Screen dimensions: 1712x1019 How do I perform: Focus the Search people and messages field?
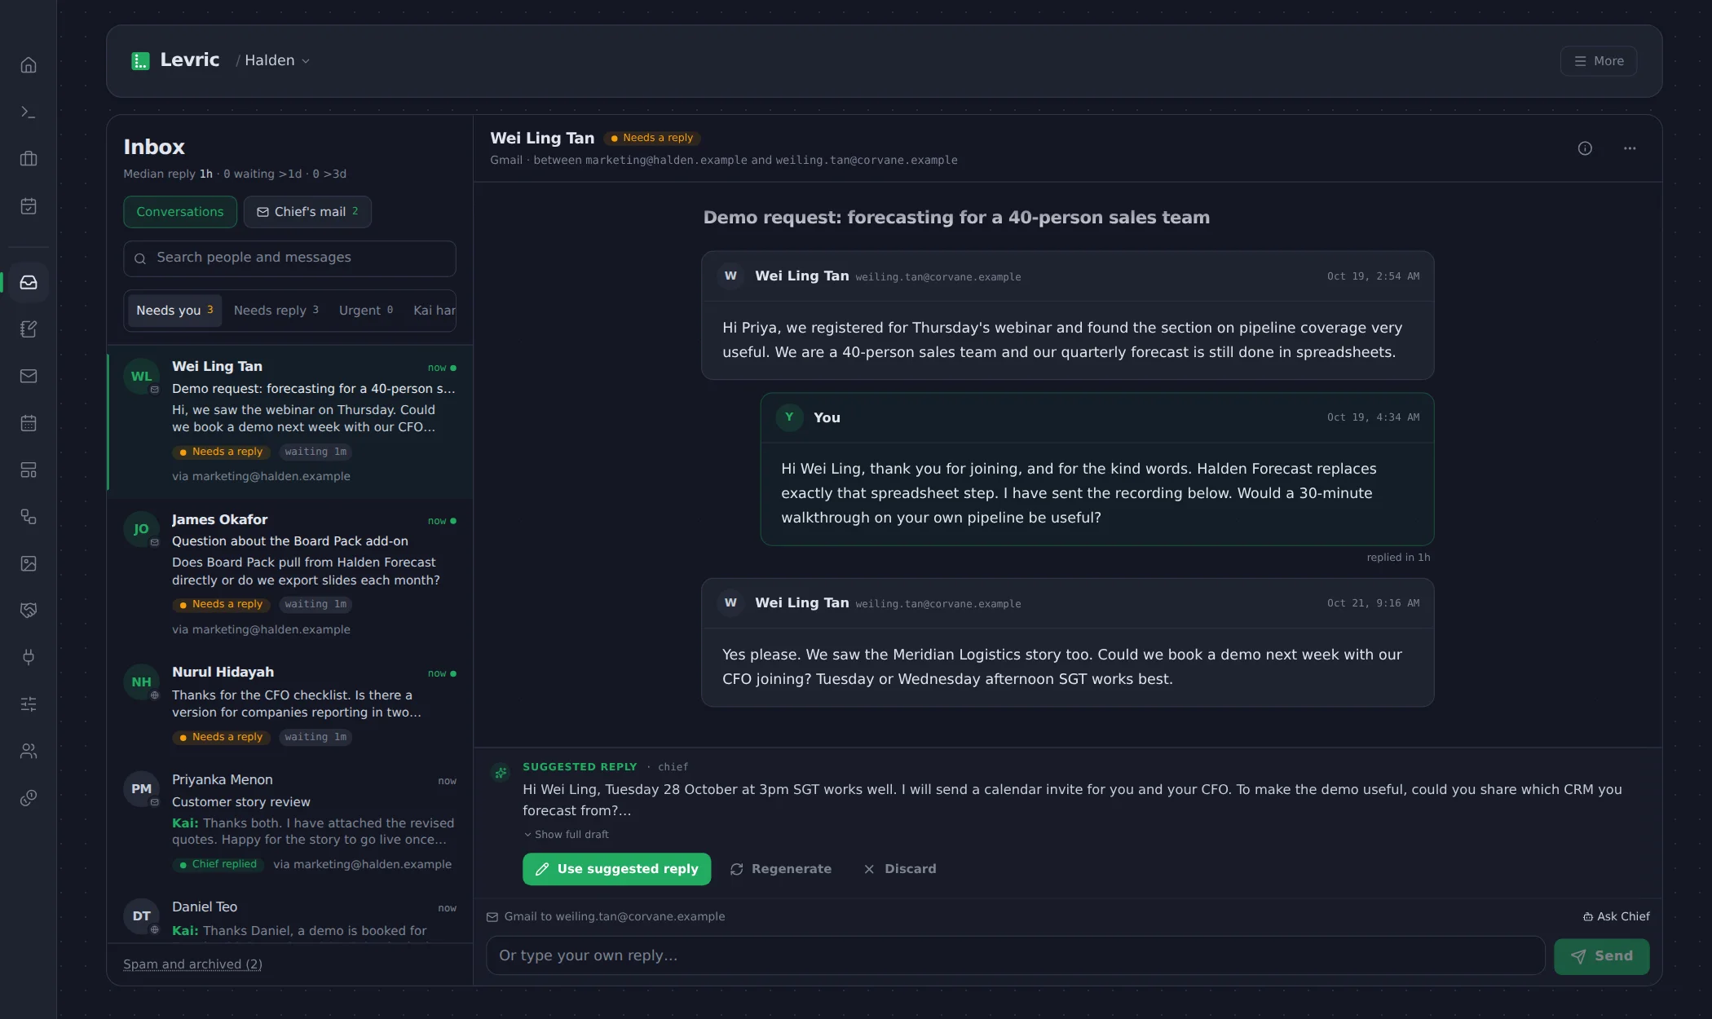click(x=289, y=258)
